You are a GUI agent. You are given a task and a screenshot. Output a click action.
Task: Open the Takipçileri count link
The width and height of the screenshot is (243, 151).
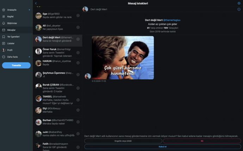pos(171,28)
